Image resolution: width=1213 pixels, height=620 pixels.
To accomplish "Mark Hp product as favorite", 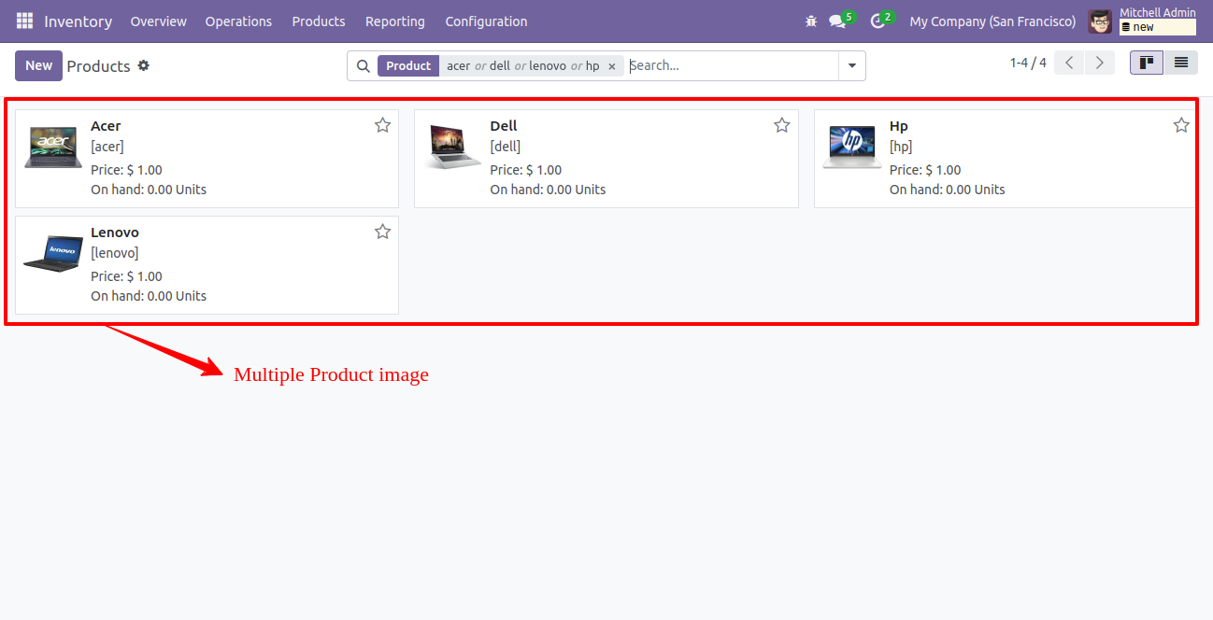I will (x=1181, y=125).
